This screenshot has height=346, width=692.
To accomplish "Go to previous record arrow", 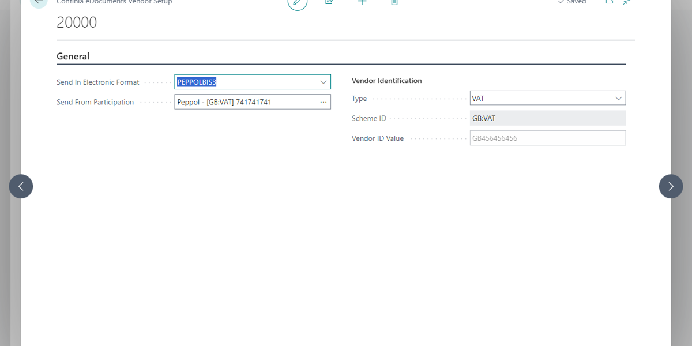I will [21, 186].
